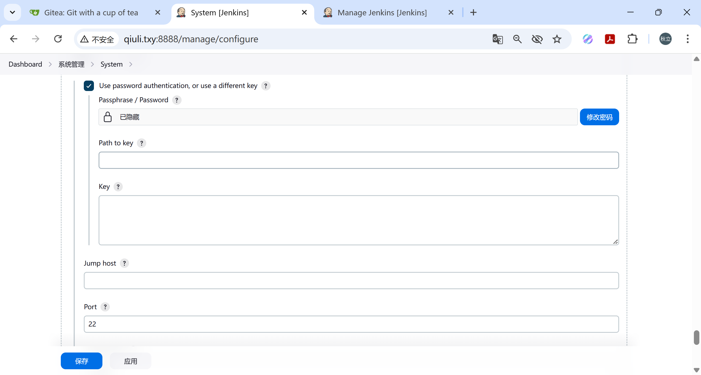Switch to the Manage Jenkins tab
The height and width of the screenshot is (375, 701).
(382, 13)
